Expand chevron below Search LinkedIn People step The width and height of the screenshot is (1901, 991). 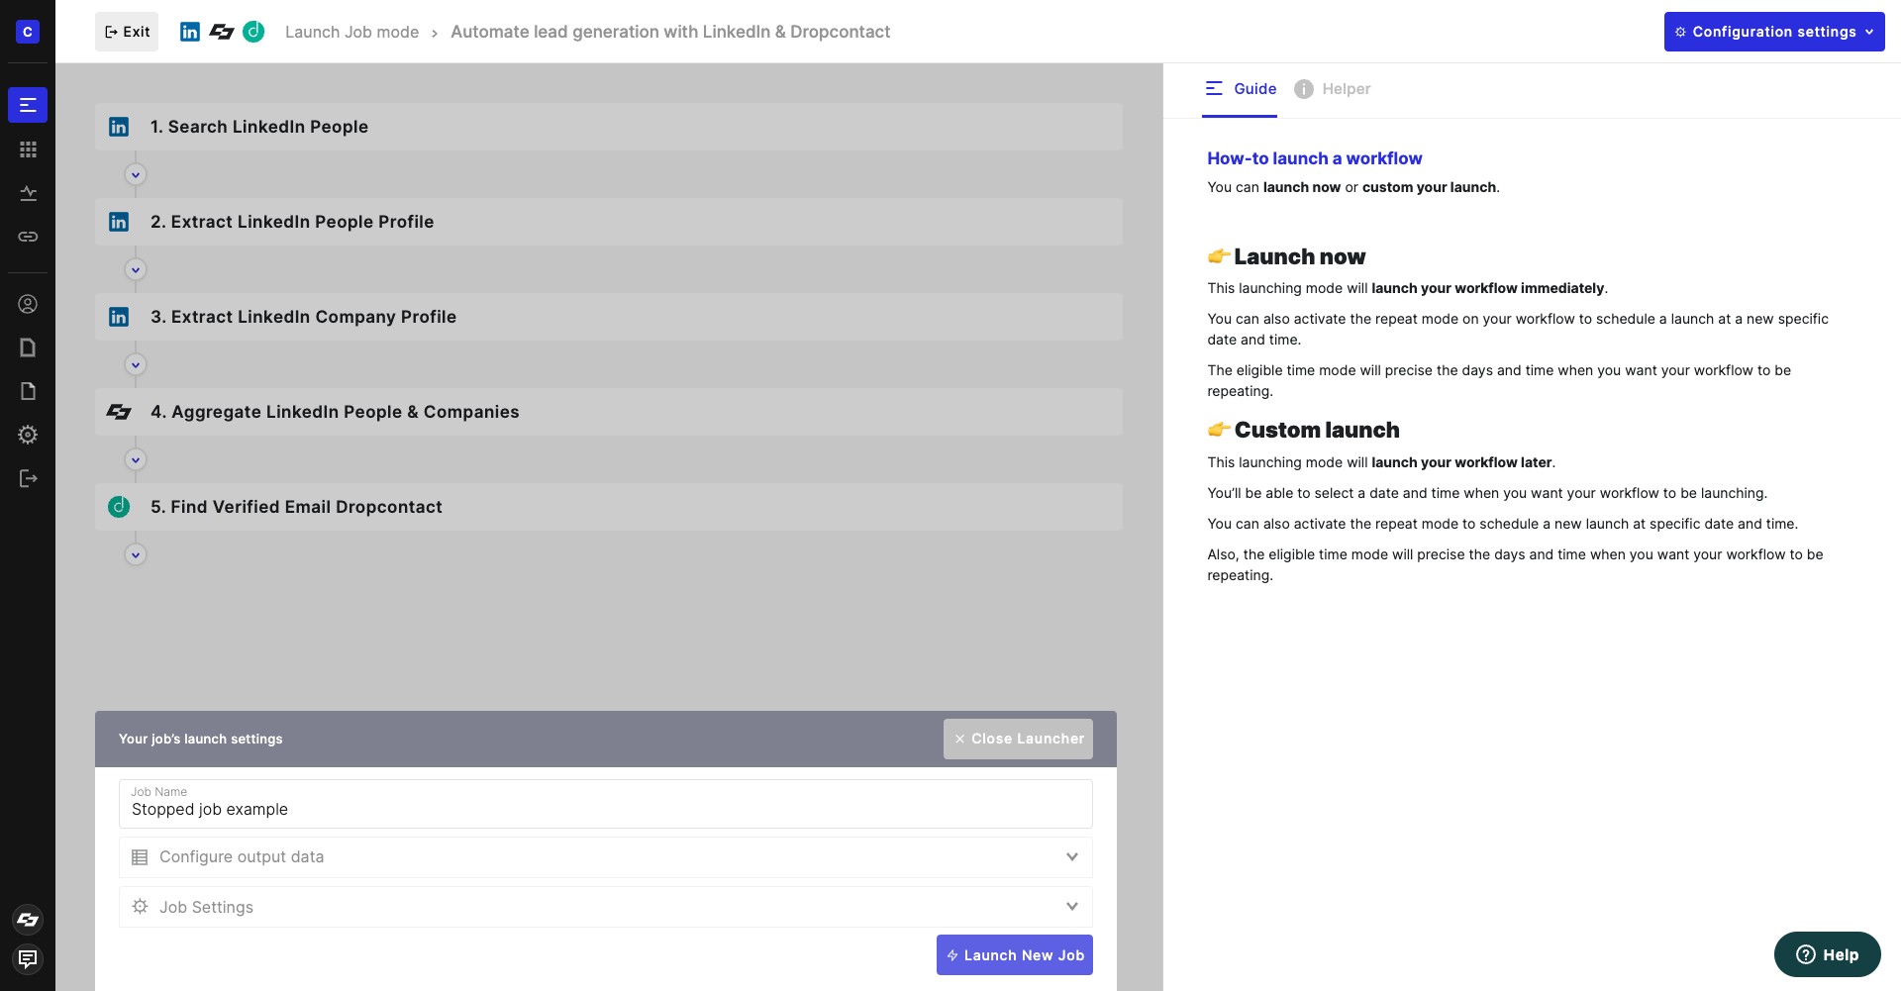(x=136, y=175)
